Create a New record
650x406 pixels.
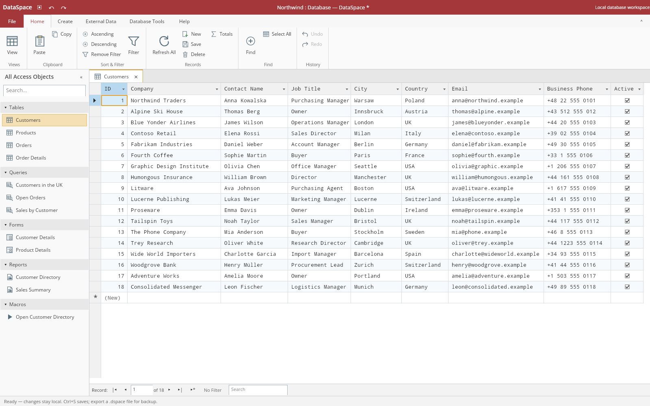pyautogui.click(x=192, y=34)
